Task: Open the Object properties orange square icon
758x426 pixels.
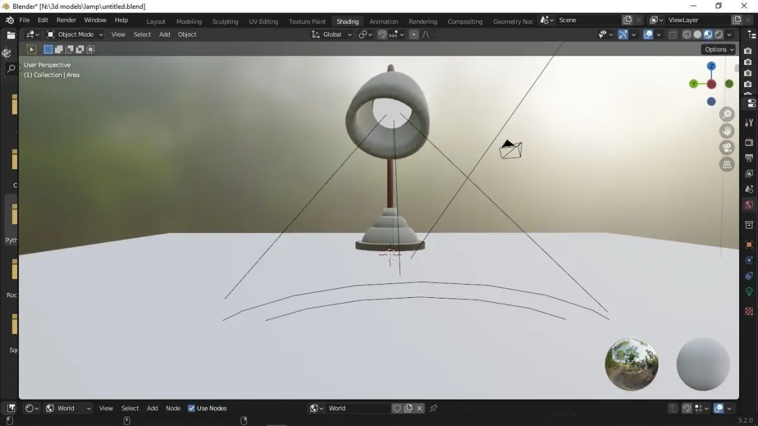Action: point(749,244)
